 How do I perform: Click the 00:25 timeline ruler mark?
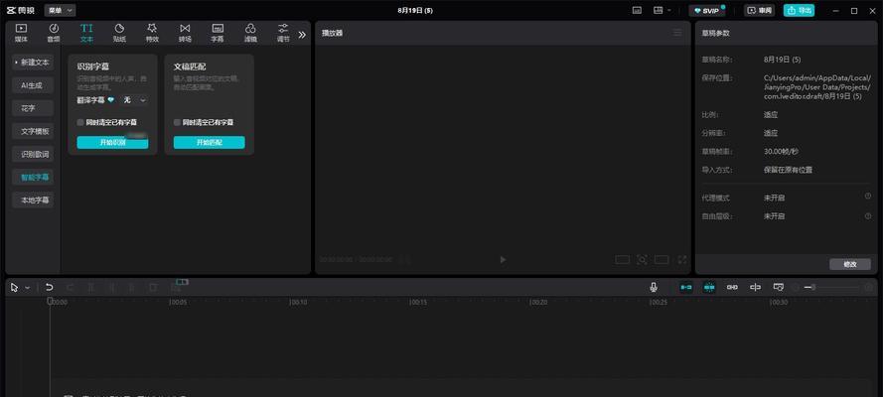[x=659, y=303]
